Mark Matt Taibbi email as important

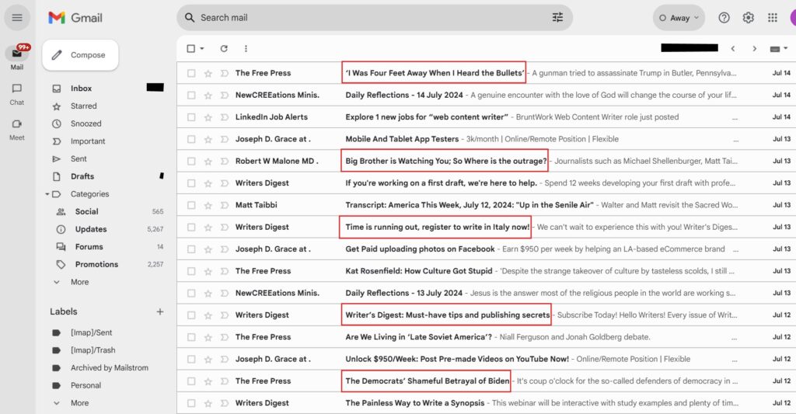coord(224,205)
